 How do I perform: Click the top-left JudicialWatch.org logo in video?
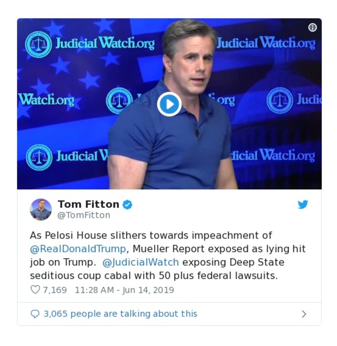tap(89, 44)
